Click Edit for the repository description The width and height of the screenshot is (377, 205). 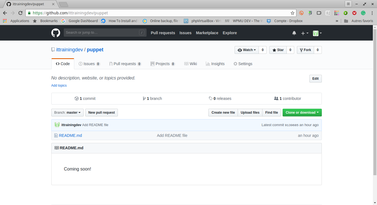pos(315,79)
